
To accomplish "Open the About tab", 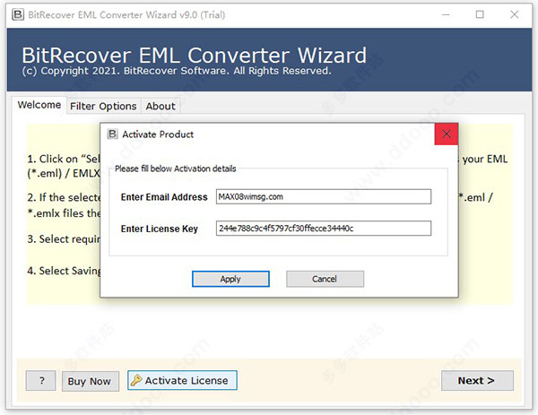I will pyautogui.click(x=161, y=107).
